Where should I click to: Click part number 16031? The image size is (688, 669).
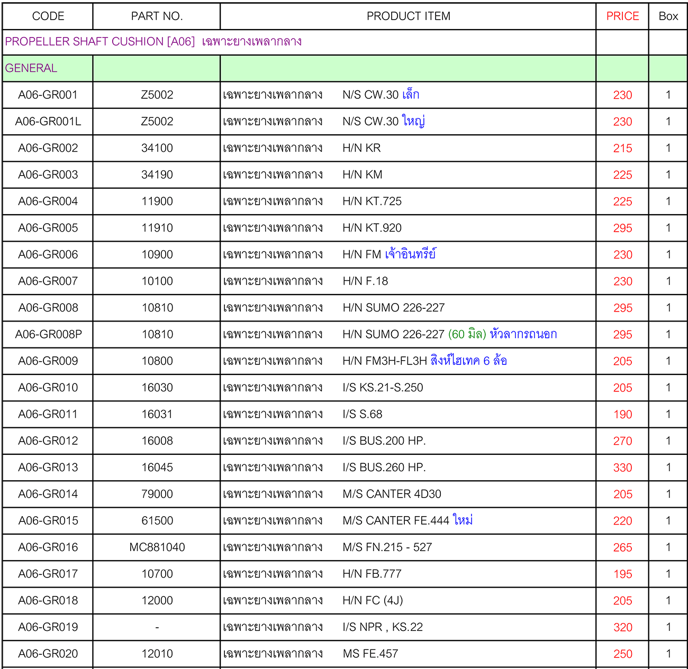click(x=157, y=414)
